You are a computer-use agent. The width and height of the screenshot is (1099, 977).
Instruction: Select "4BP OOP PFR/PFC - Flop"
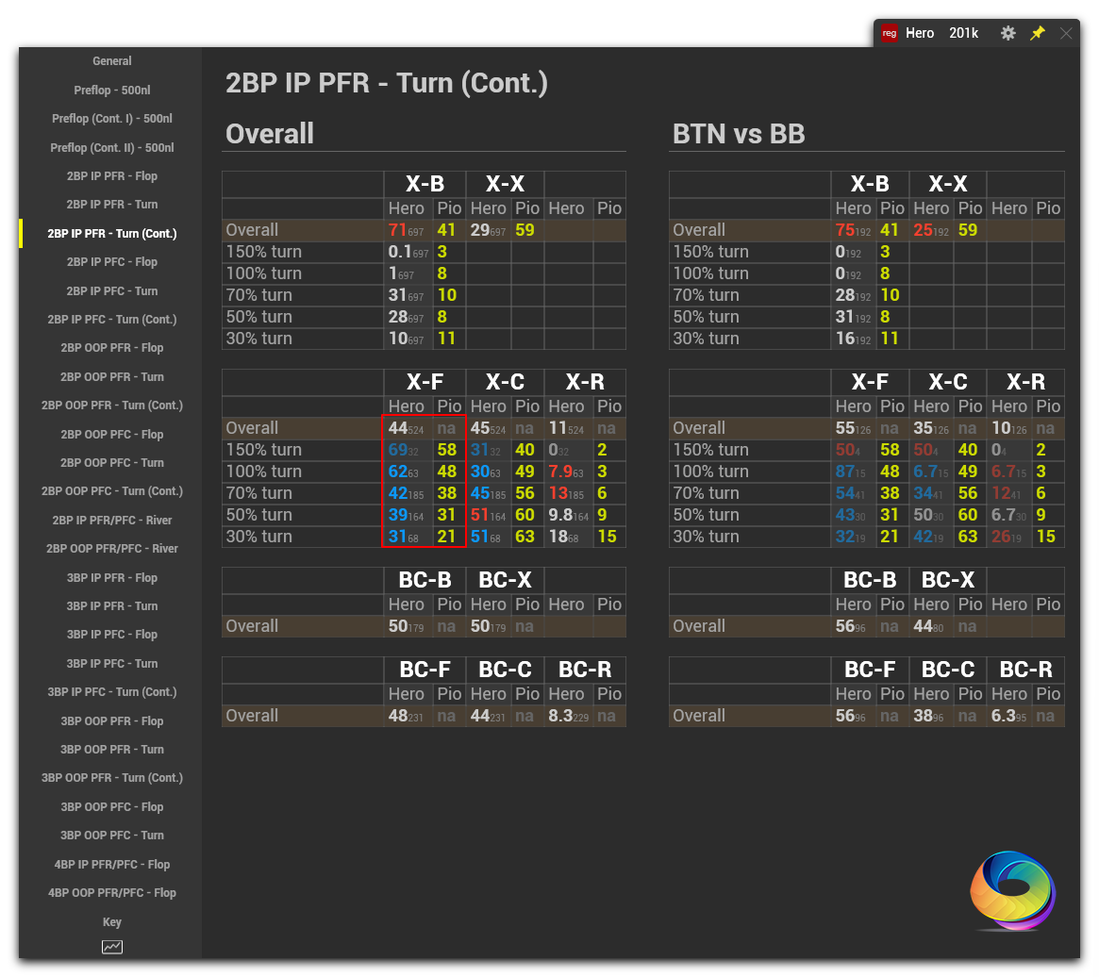pyautogui.click(x=111, y=892)
